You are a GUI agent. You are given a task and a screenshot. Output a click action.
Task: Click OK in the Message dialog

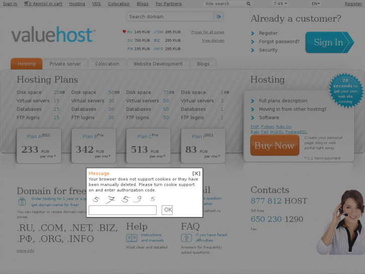167,210
